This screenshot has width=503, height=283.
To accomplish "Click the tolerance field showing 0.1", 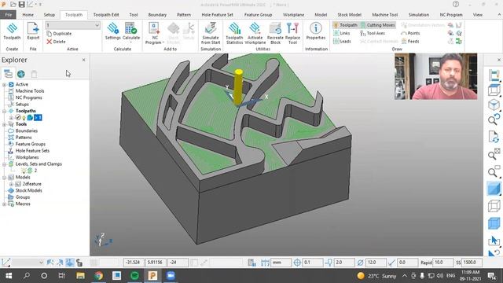I will [313, 263].
